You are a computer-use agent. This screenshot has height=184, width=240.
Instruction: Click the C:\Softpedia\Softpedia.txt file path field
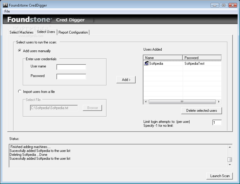[x=54, y=108]
